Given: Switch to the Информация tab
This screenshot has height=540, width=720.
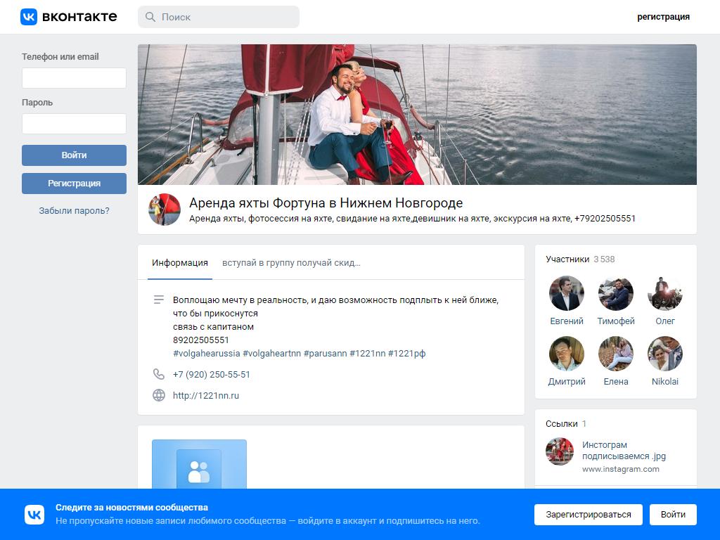Looking at the screenshot, I should coord(180,263).
